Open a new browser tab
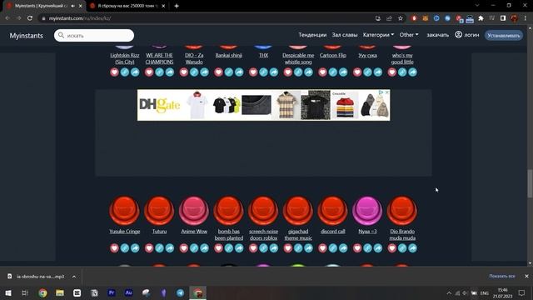Image resolution: width=533 pixels, height=300 pixels. [x=177, y=6]
